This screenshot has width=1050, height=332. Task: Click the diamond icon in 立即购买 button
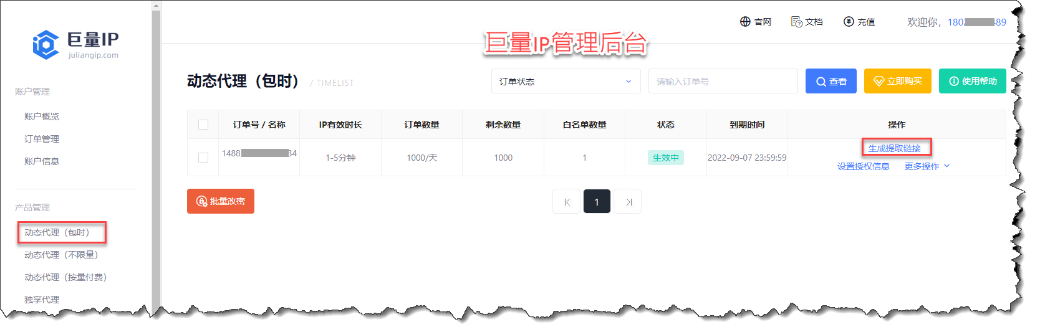(879, 81)
